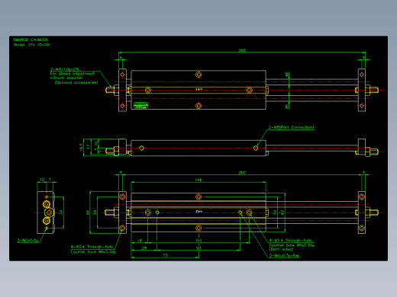
Task: Select the '10' dimension on end view
Action: click(42, 180)
